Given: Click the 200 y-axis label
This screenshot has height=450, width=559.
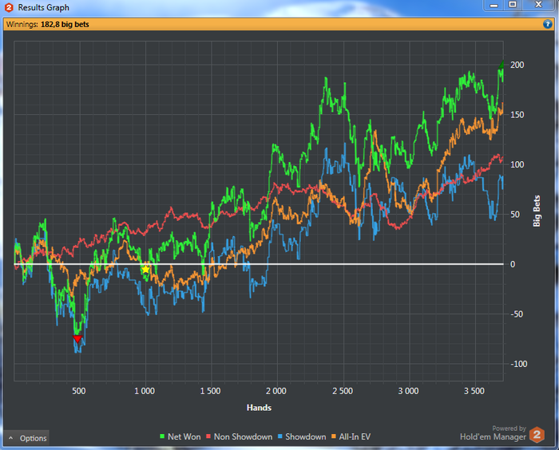Looking at the screenshot, I should point(517,65).
